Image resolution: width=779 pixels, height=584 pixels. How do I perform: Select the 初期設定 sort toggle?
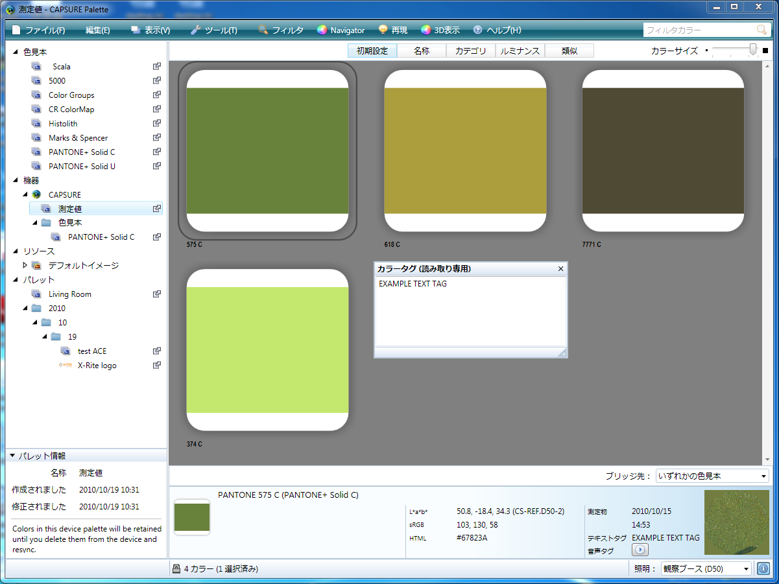372,51
